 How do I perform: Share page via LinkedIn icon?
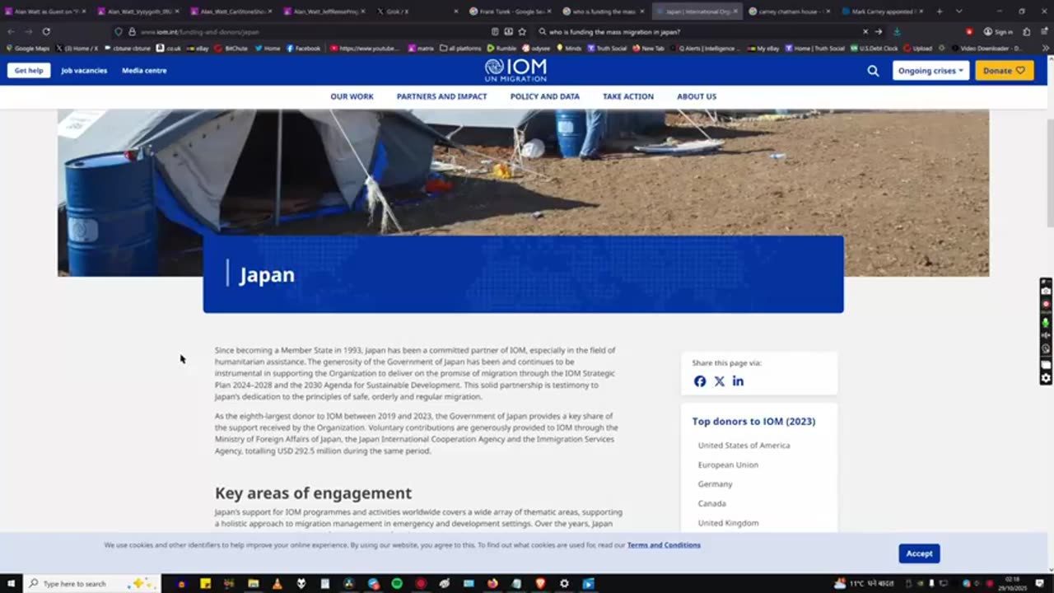tap(738, 381)
